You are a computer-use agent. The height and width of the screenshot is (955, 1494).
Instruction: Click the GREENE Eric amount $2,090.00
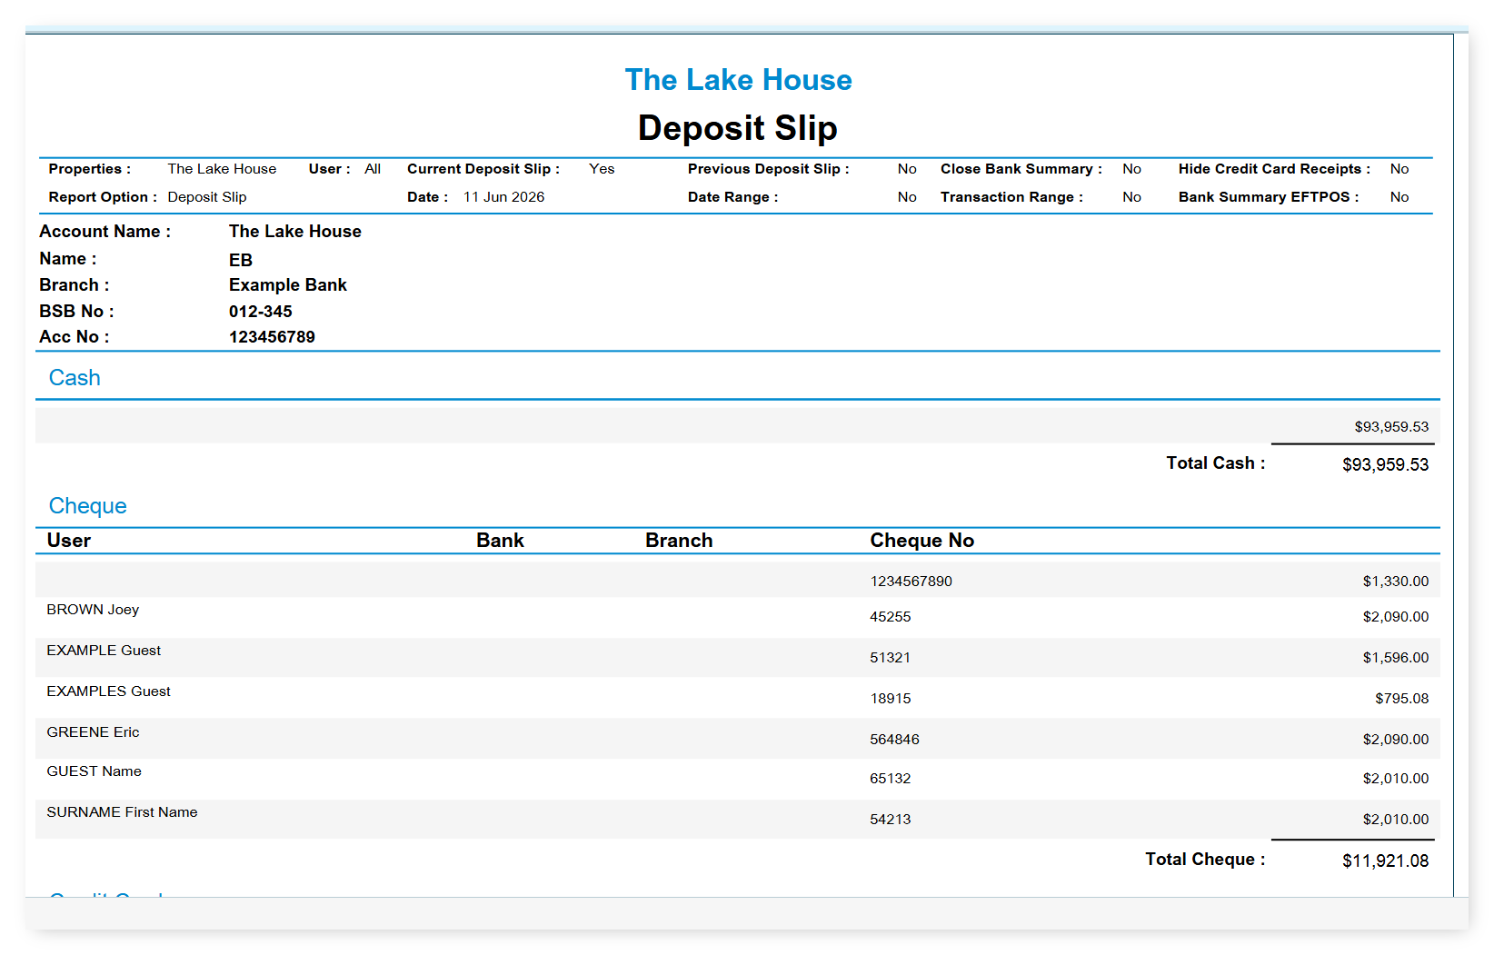(x=1395, y=740)
